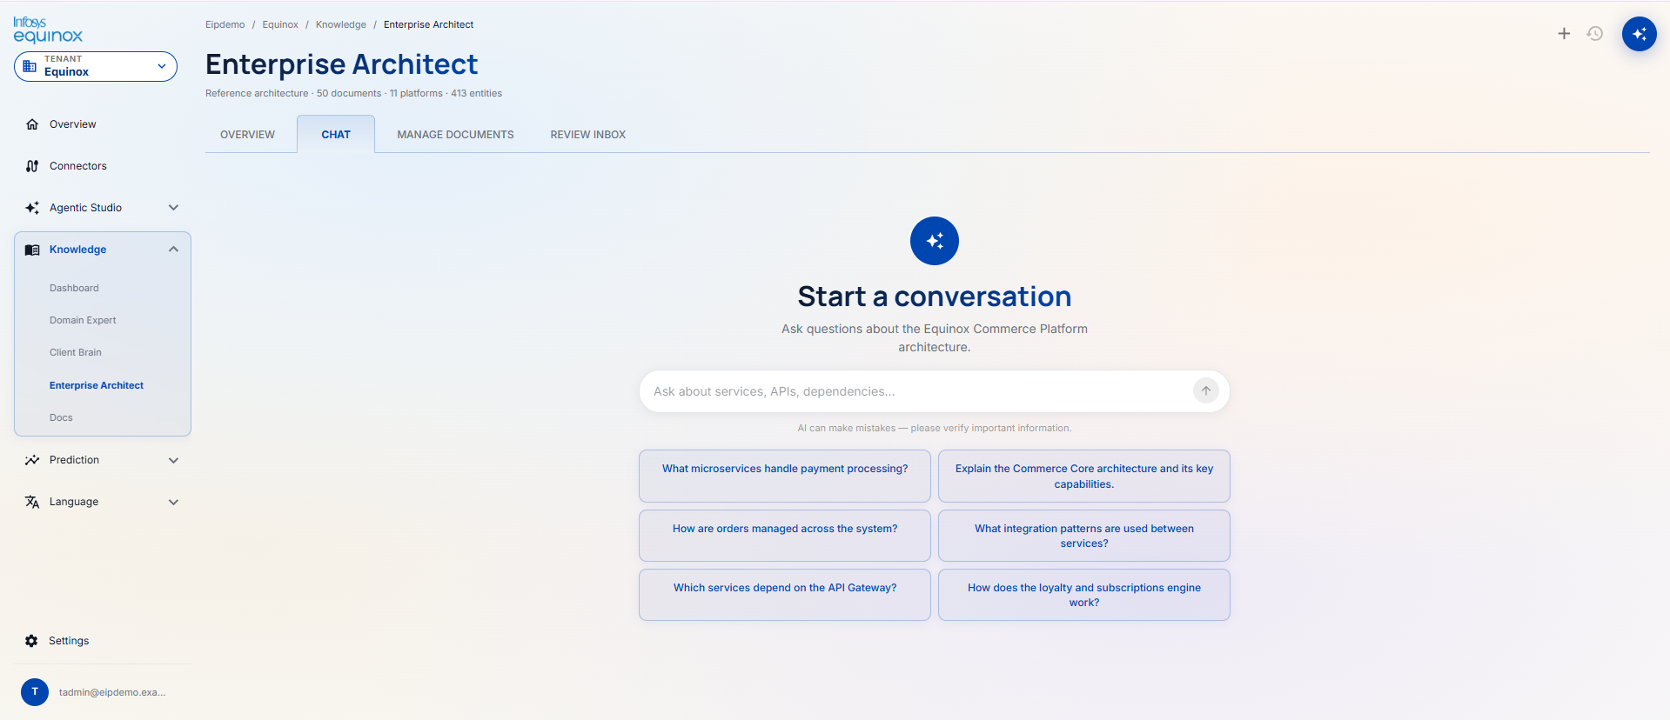Open the MANAGE DOCUMENTS tab
The width and height of the screenshot is (1670, 720).
[455, 135]
